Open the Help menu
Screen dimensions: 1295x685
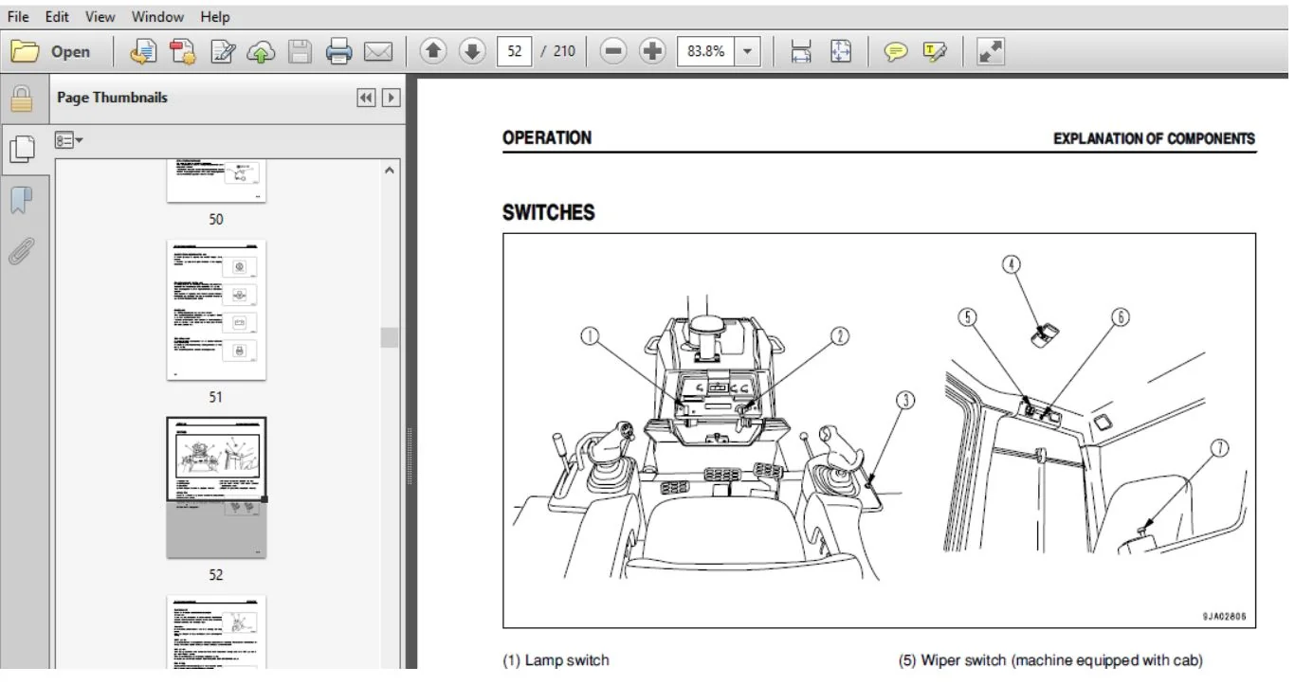(215, 17)
